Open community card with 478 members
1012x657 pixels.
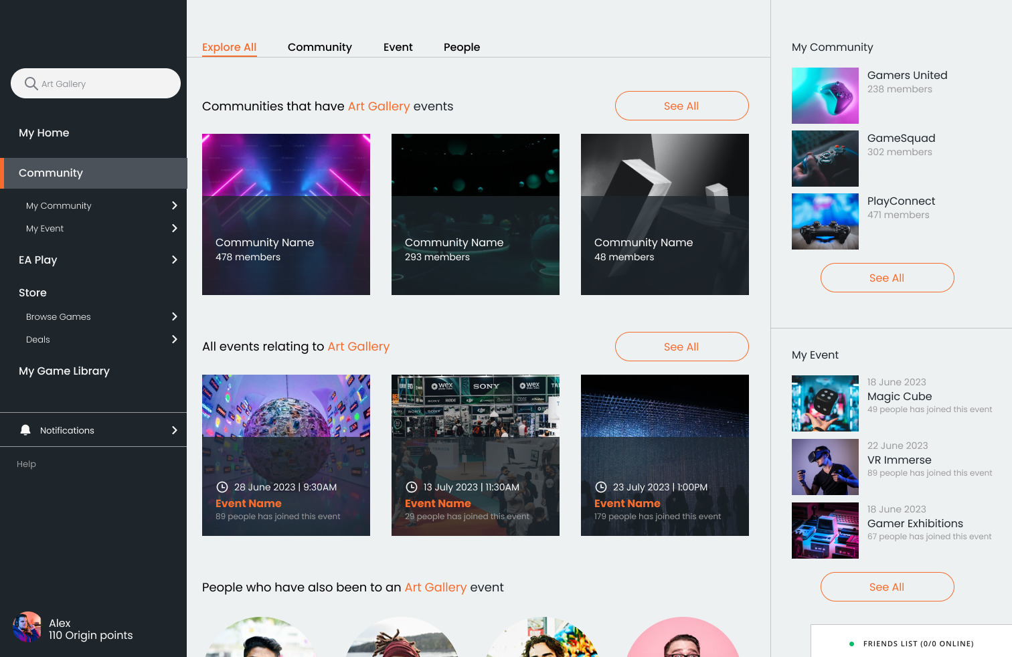point(286,214)
